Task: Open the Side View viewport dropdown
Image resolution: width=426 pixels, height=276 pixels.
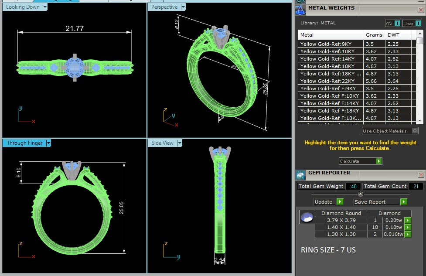Action: [x=179, y=143]
